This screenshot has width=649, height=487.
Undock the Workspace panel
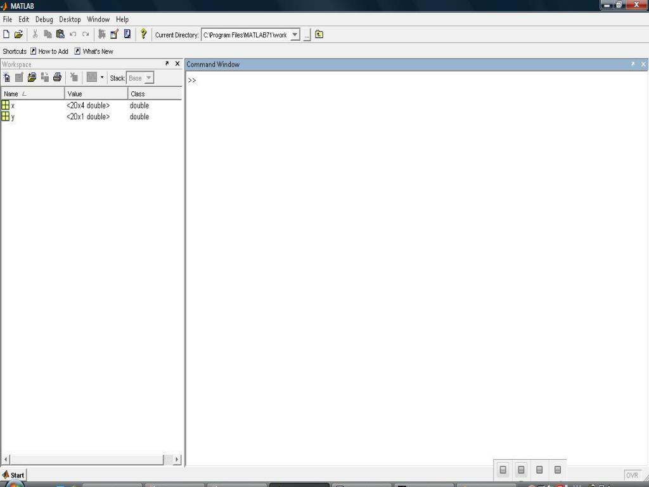point(167,64)
